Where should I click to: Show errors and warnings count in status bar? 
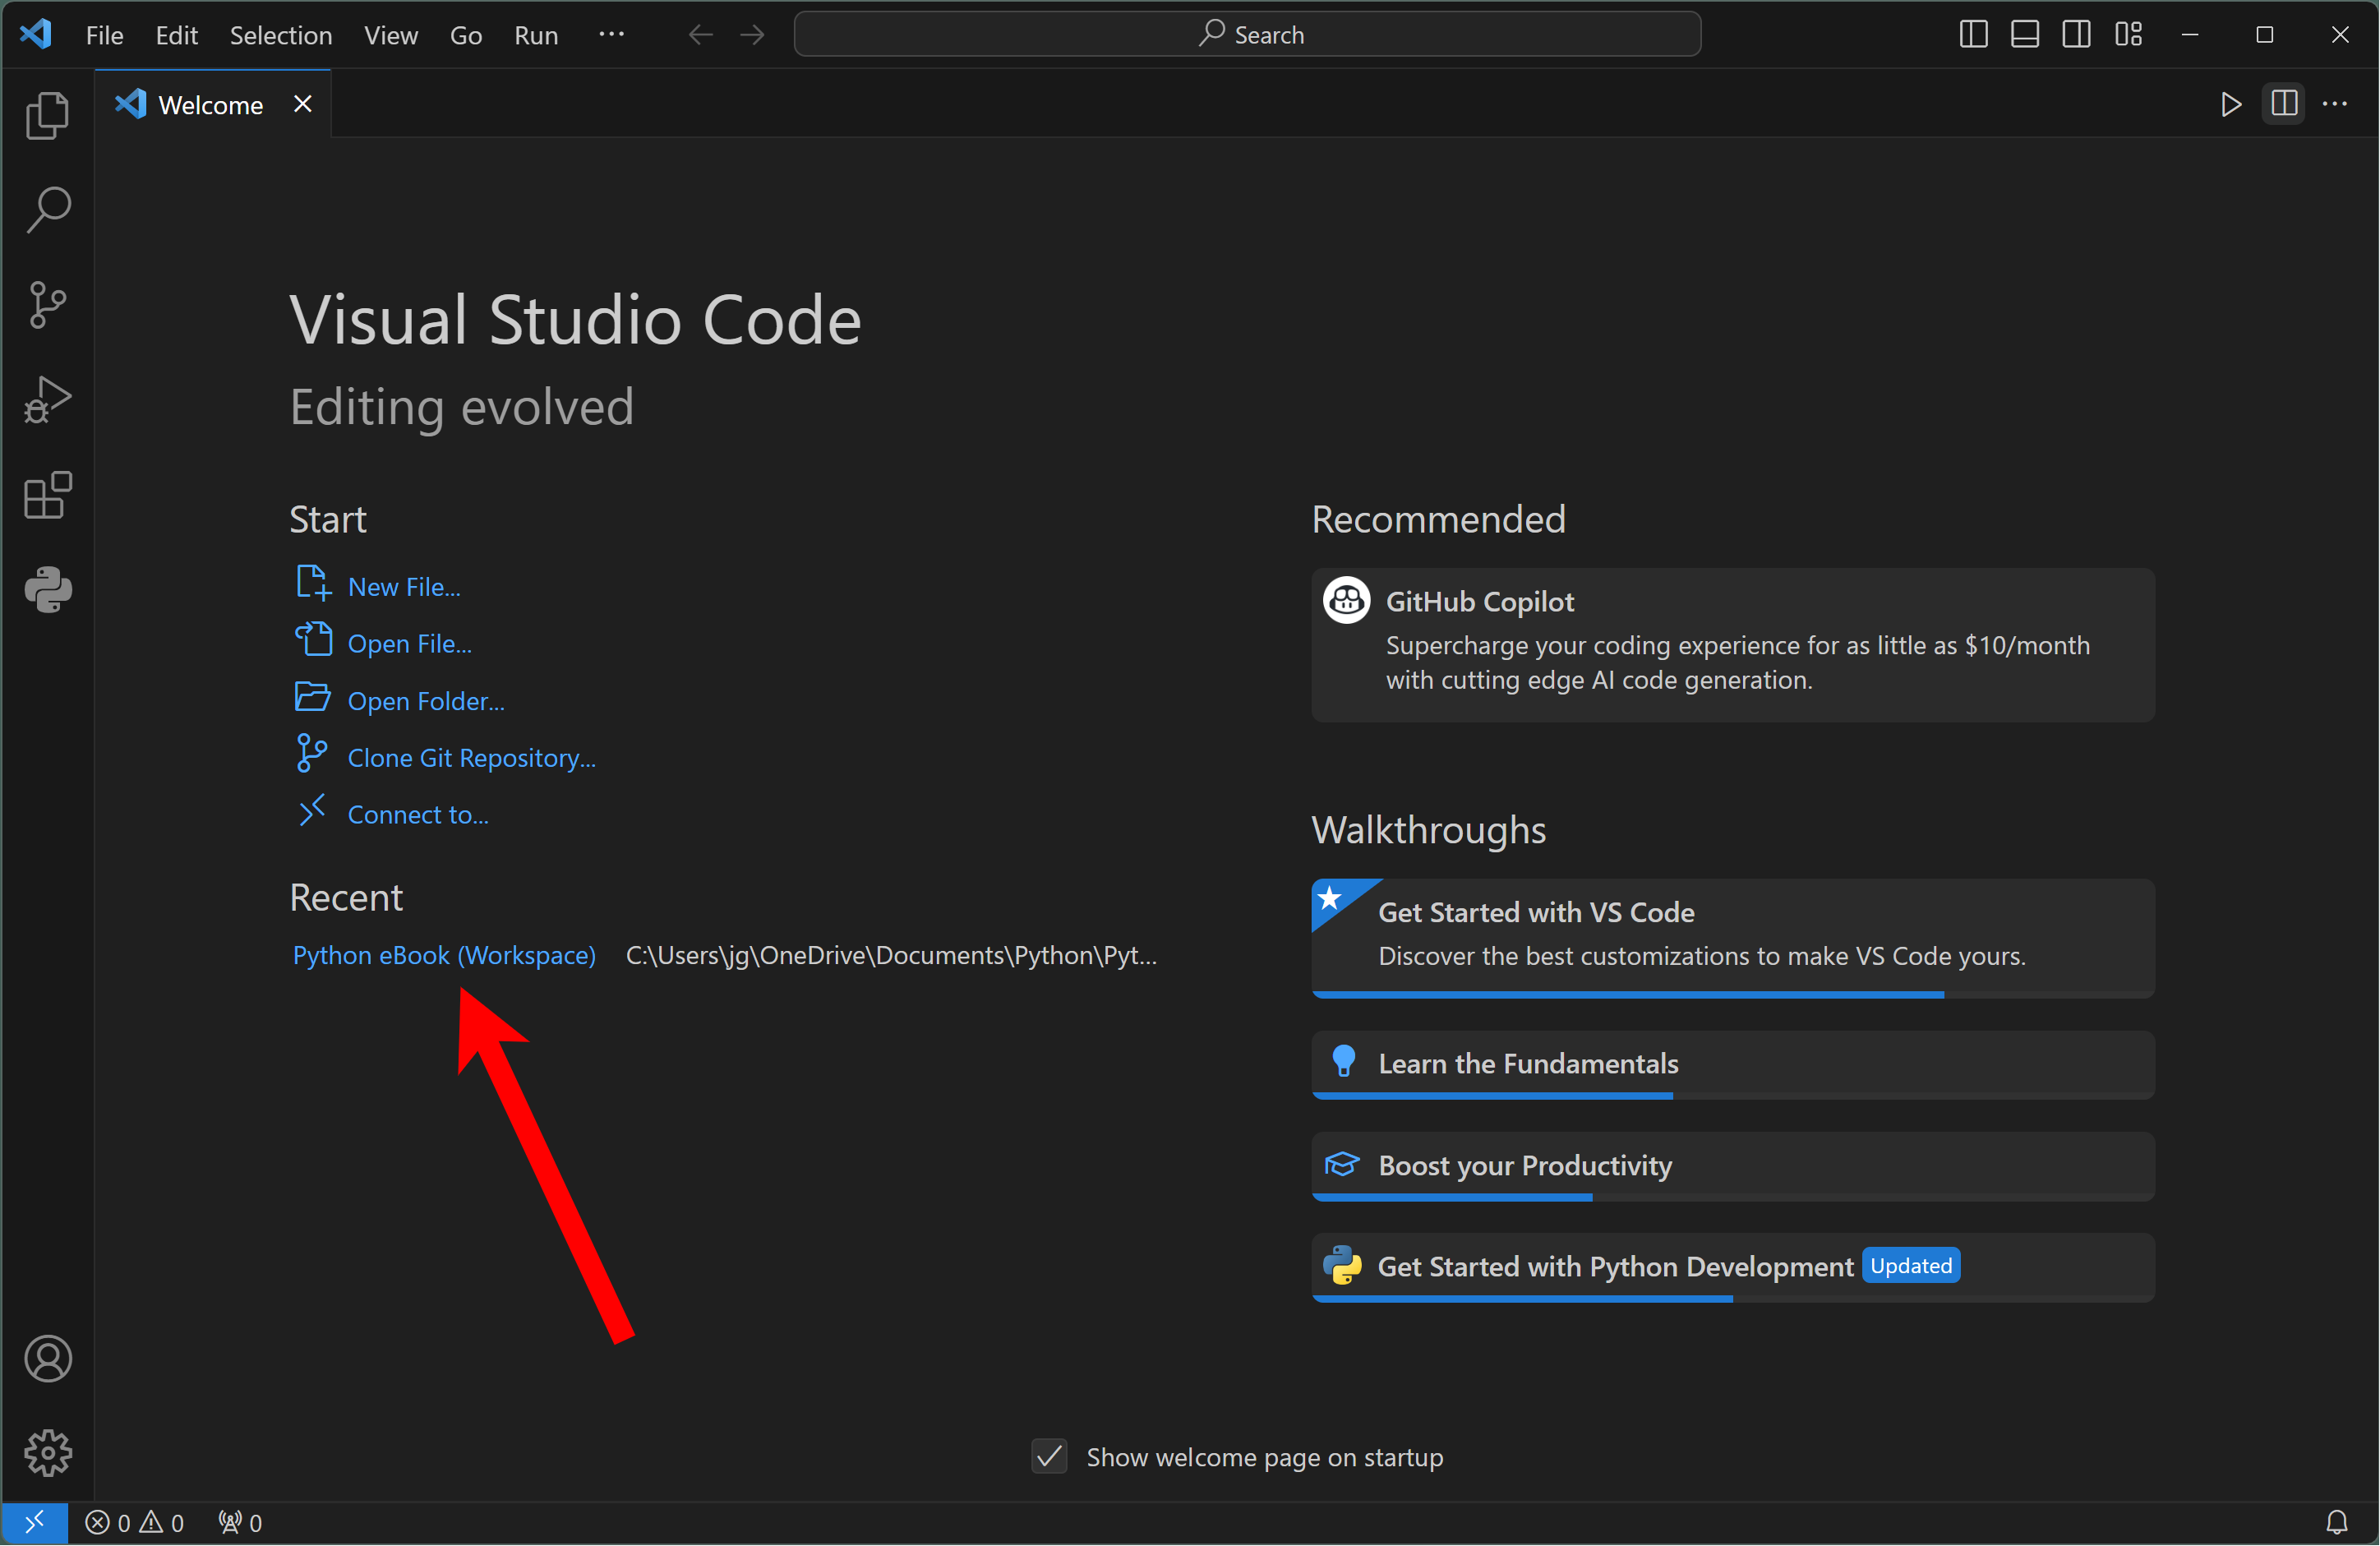click(x=135, y=1523)
